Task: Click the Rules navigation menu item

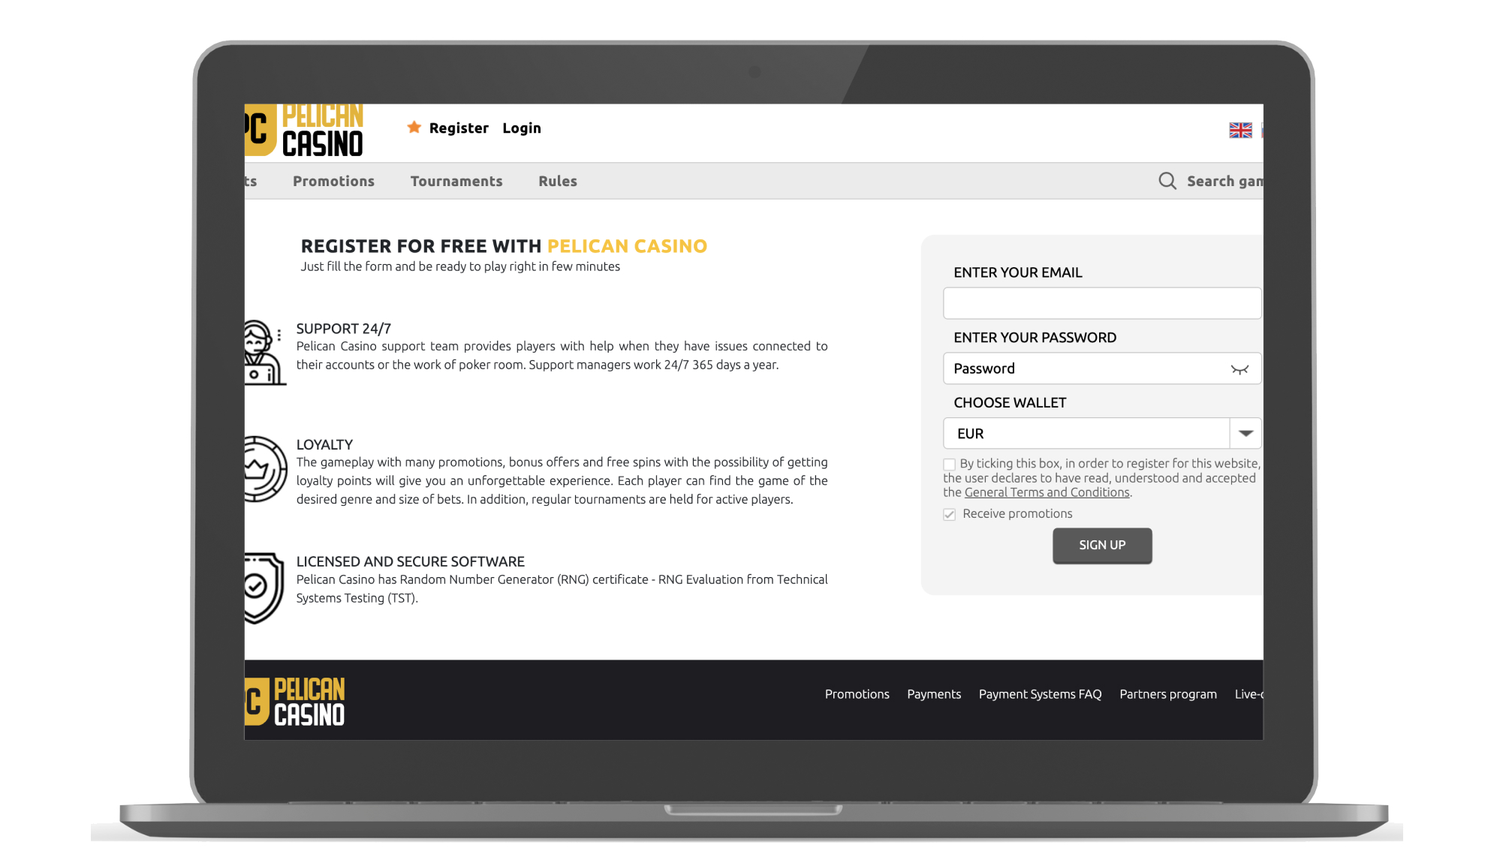Action: [x=559, y=182]
